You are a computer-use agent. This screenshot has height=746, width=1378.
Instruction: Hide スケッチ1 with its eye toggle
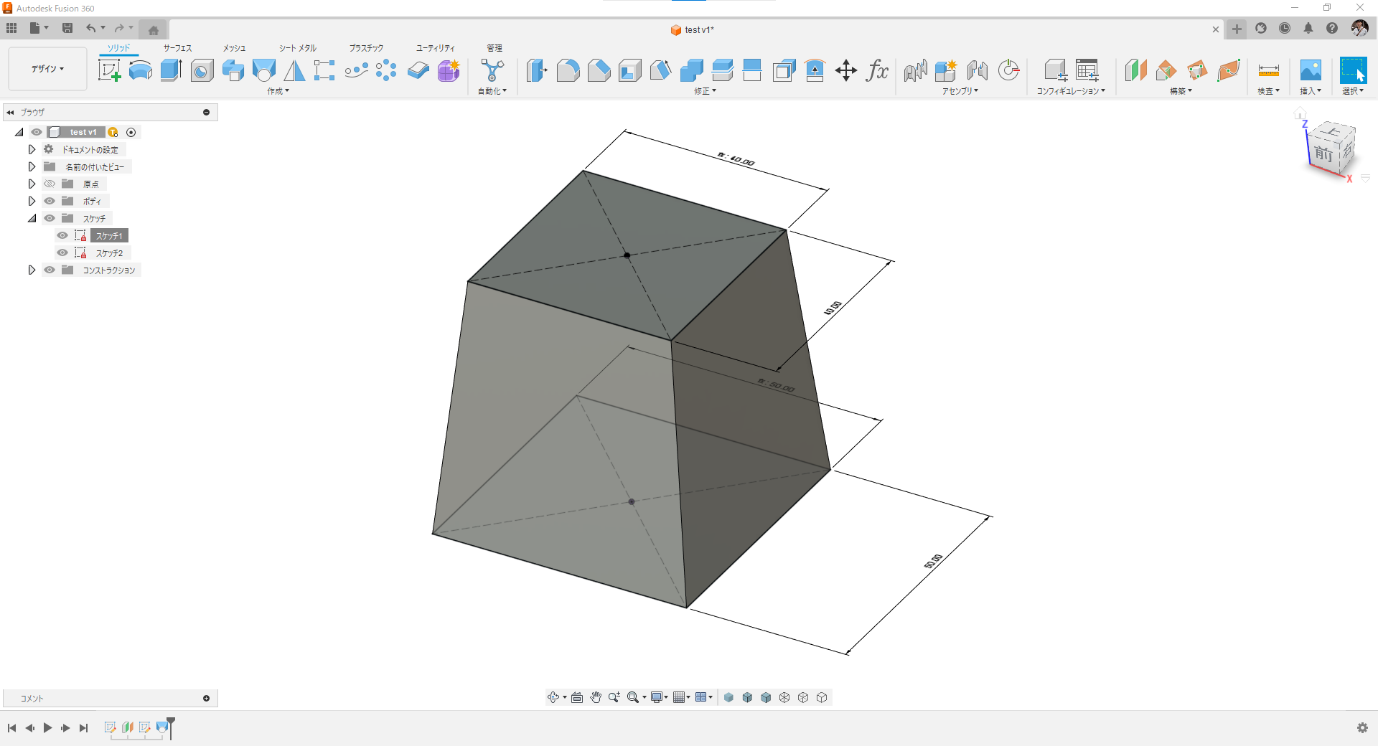62,235
